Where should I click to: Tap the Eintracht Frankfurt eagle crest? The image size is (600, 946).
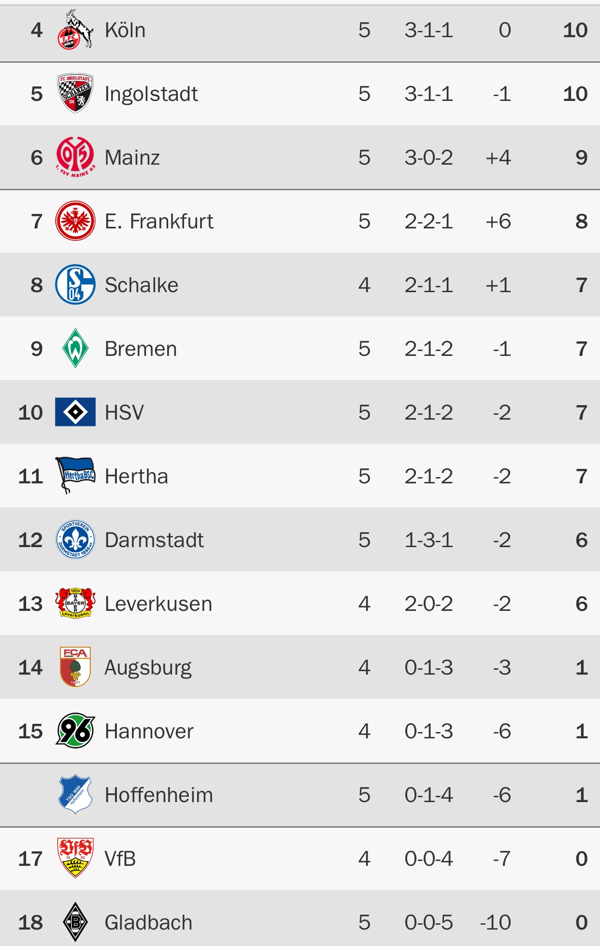75,221
